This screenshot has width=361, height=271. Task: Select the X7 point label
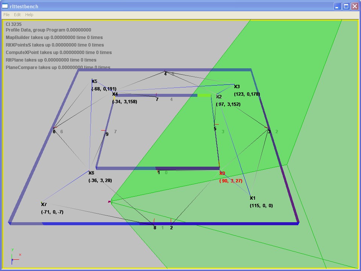pos(44,205)
